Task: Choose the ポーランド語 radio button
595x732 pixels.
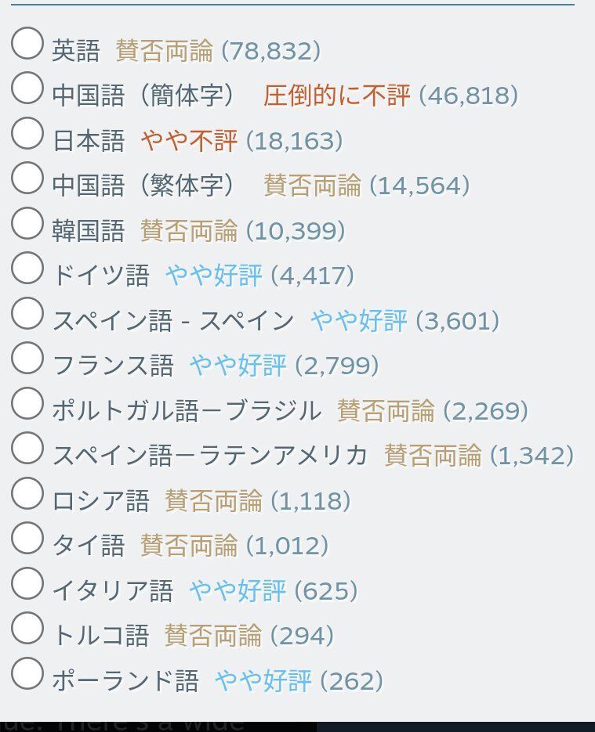Action: [27, 673]
